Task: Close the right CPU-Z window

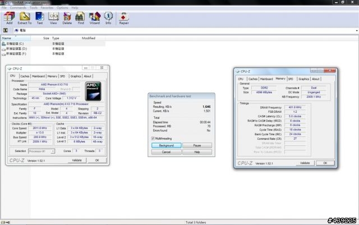Action: click(x=330, y=71)
